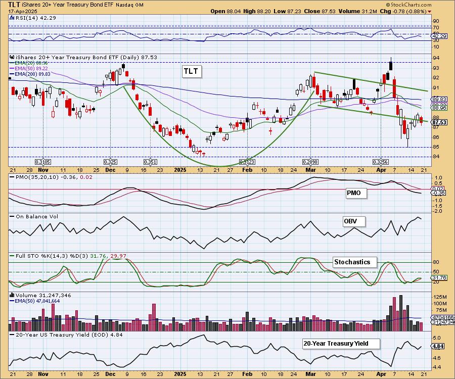Screen dimensions: 455x379
Task: Click the TLT annotation box on chart
Action: 191,71
